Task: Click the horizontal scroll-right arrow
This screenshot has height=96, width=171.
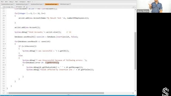Action: coord(133,93)
